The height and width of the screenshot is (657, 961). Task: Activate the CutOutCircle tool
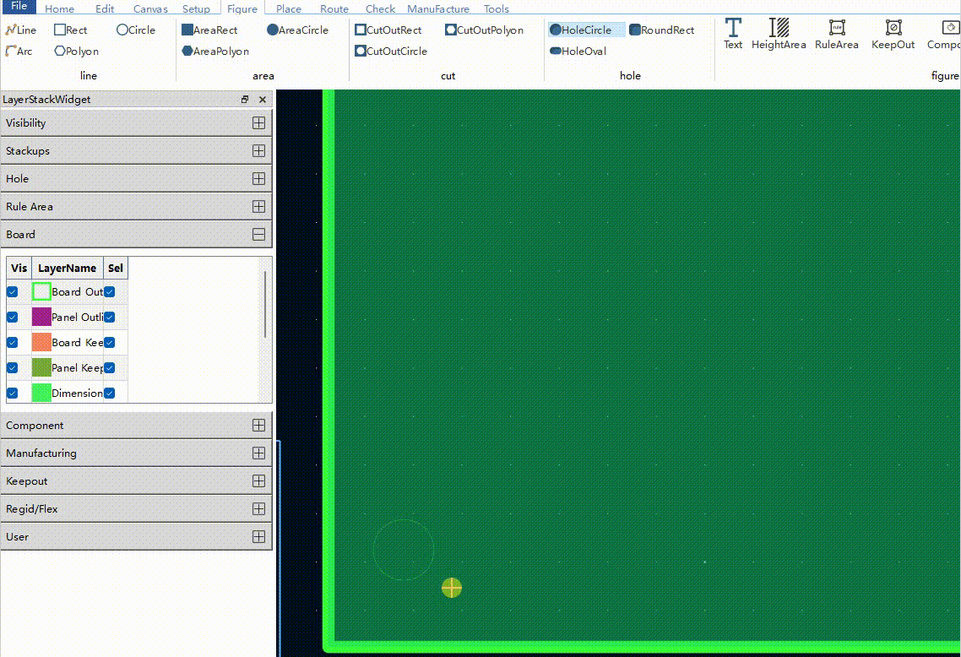[391, 51]
